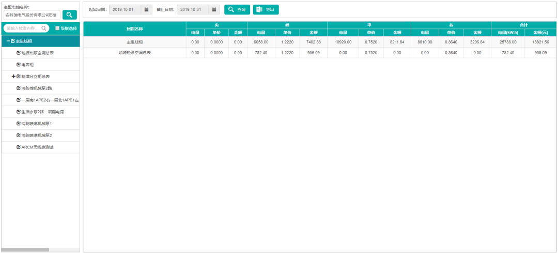Export table with the 导出 Excel button
This screenshot has height=255, width=558.
pyautogui.click(x=266, y=10)
